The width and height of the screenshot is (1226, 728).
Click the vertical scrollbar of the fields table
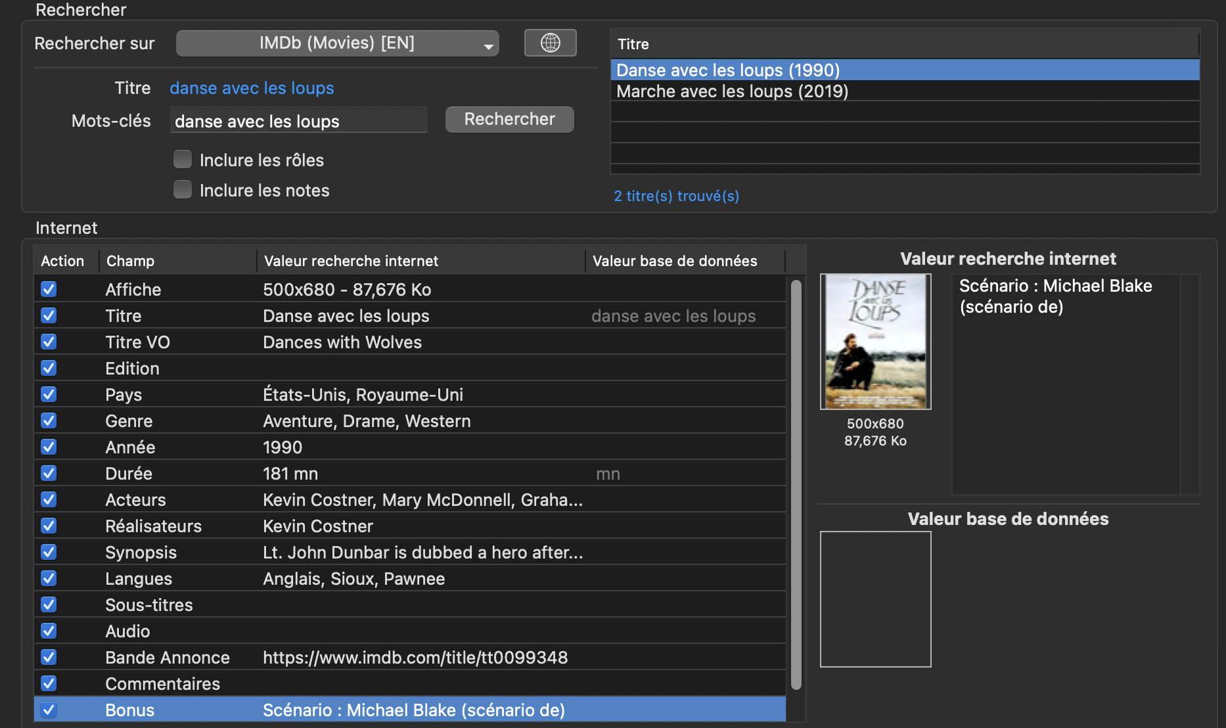point(796,485)
